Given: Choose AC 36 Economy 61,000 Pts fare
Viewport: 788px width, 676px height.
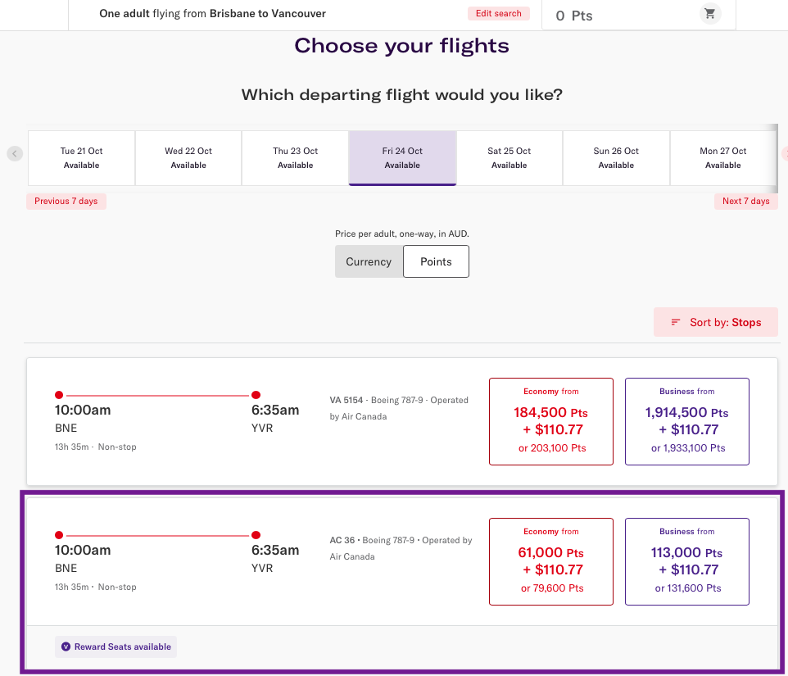Looking at the screenshot, I should coord(550,561).
